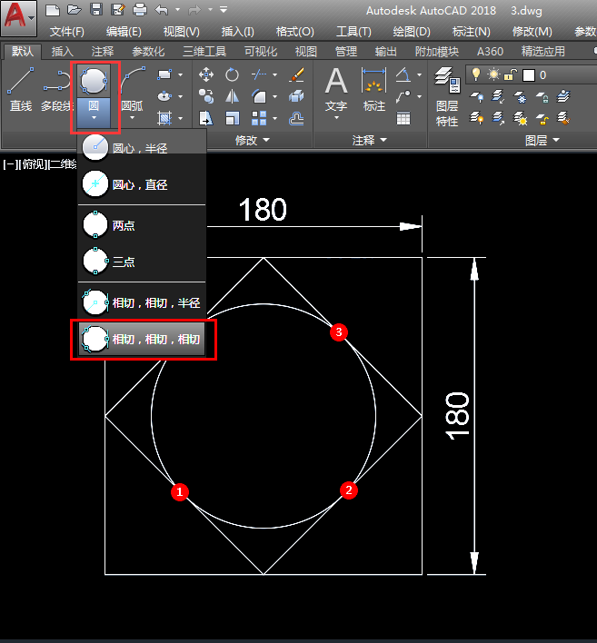
Task: Click the 圆 circle tool icon
Action: tap(94, 81)
